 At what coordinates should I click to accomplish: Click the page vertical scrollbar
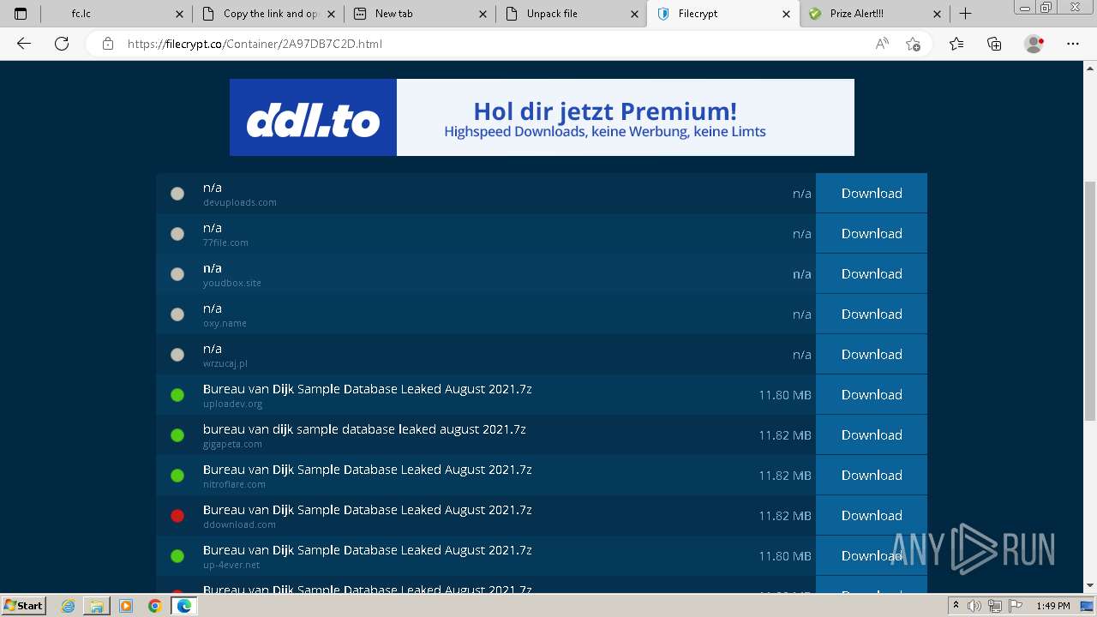click(1090, 300)
